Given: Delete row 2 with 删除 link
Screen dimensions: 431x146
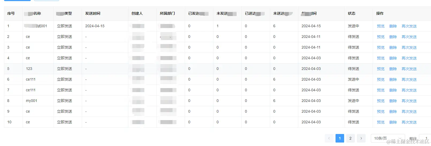Looking at the screenshot, I should 393,37.
